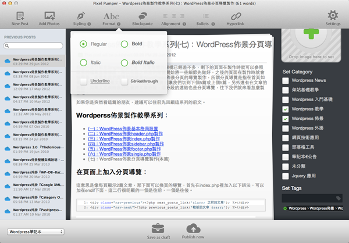Click the magnifier icon in the search field
The width and height of the screenshot is (349, 243).
click(x=7, y=45)
